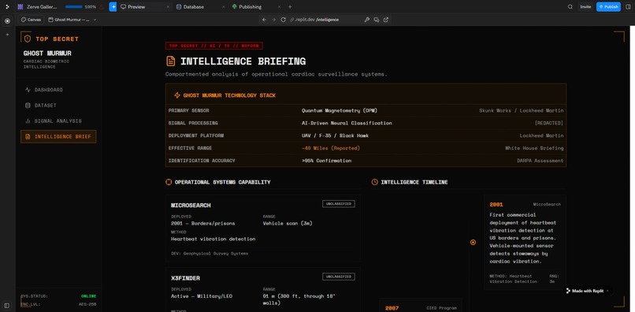Open preview in new browser tab
The height and width of the screenshot is (312, 635).
(386, 20)
